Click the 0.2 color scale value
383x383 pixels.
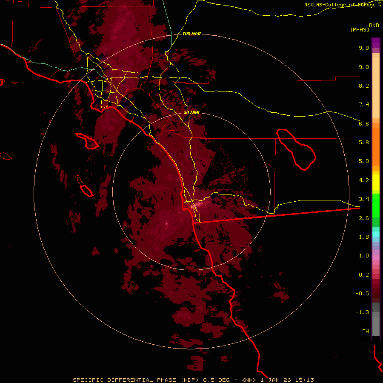pyautogui.click(x=364, y=275)
